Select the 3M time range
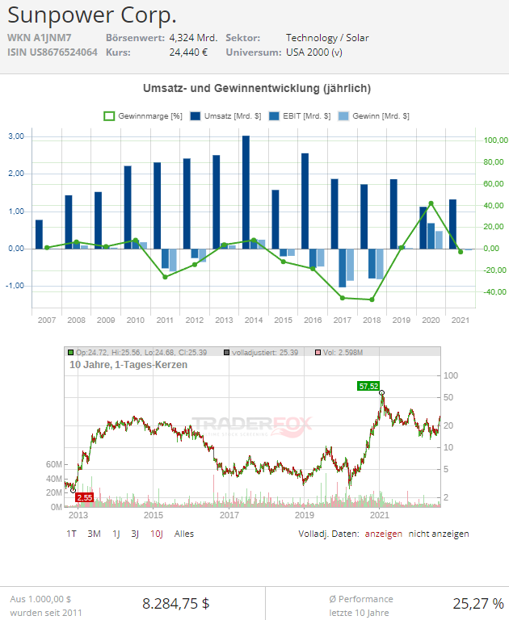Viewport: 509px width, 620px height. point(94,534)
